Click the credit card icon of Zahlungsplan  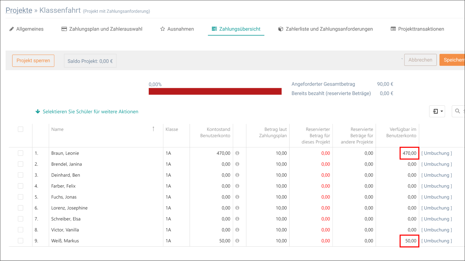[x=64, y=29]
